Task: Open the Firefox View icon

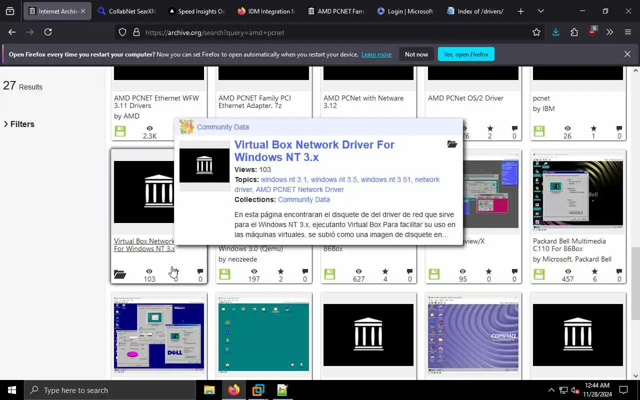Action: click(x=10, y=11)
